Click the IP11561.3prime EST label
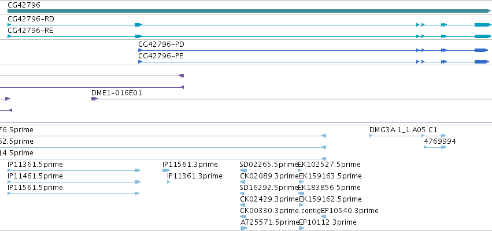 [x=190, y=165]
